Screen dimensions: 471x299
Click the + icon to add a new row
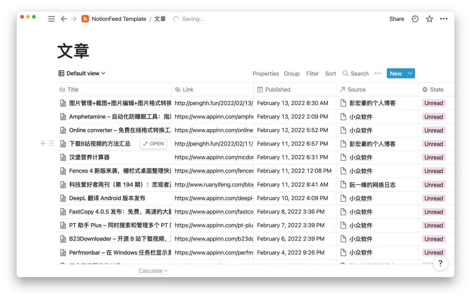42,143
